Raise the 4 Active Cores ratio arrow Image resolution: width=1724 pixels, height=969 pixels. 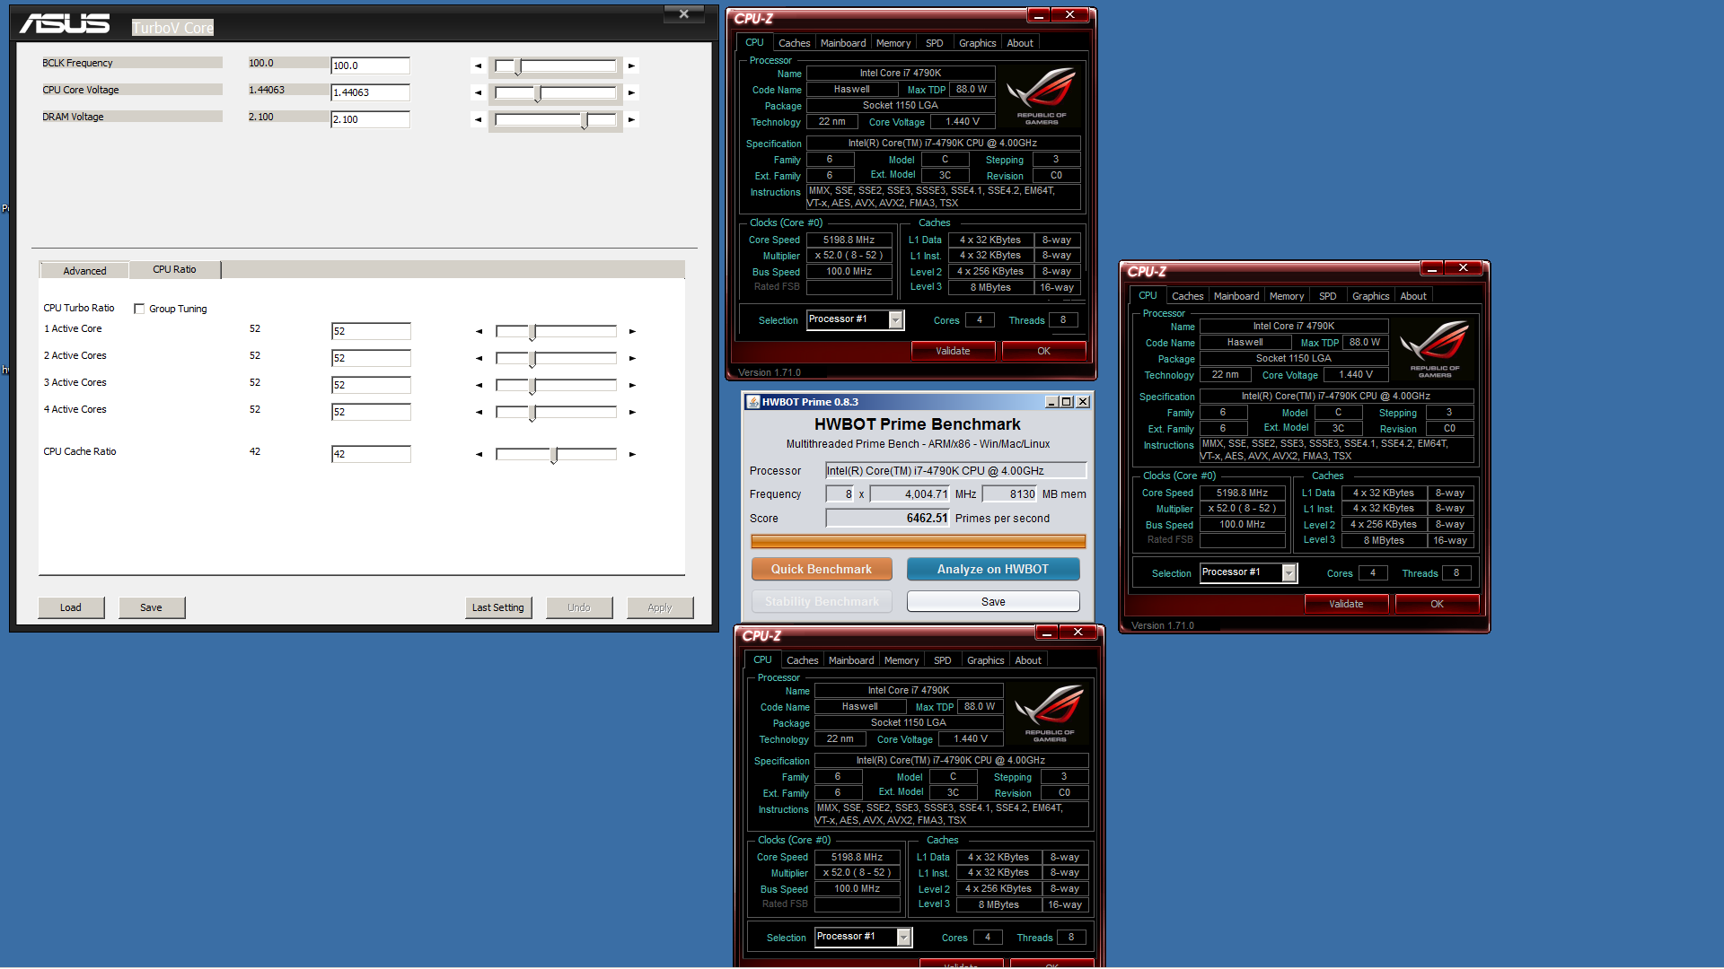[633, 412]
